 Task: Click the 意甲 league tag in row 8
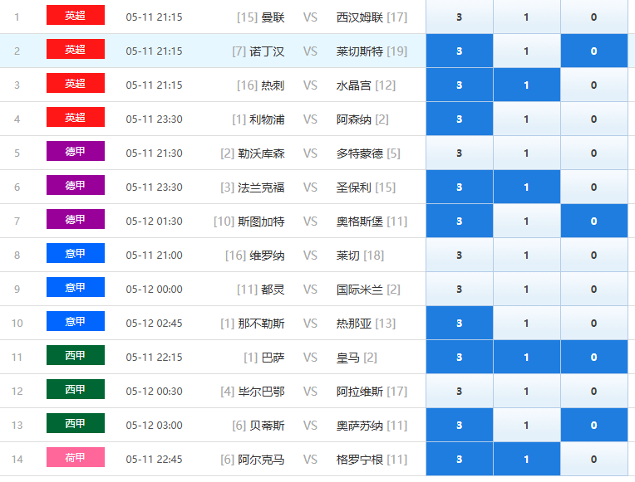[76, 253]
